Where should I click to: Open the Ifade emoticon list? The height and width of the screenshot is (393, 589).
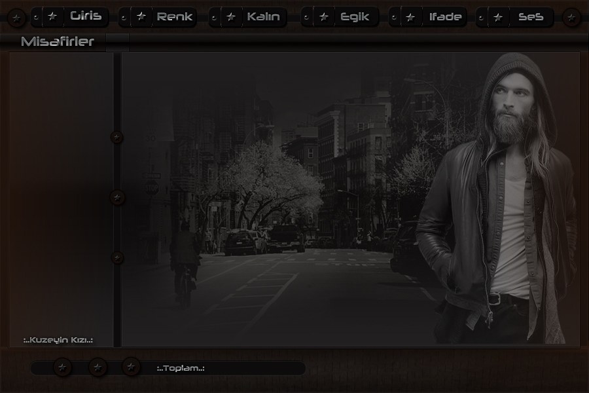pyautogui.click(x=445, y=17)
